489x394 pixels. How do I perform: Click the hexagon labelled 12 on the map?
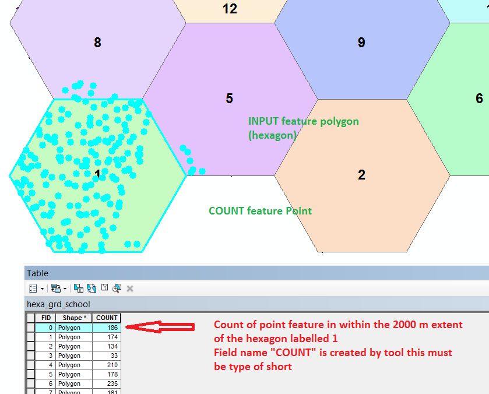[230, 11]
